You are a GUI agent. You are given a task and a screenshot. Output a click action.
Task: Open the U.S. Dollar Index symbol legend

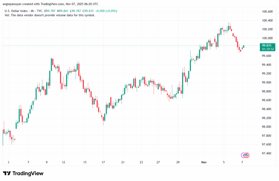tap(17, 11)
